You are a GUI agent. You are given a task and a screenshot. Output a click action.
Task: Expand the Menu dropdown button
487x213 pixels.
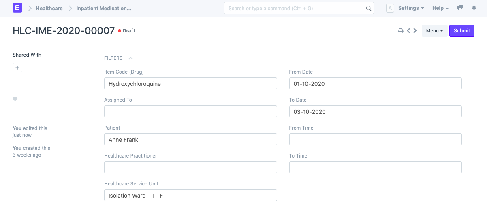[x=434, y=31]
